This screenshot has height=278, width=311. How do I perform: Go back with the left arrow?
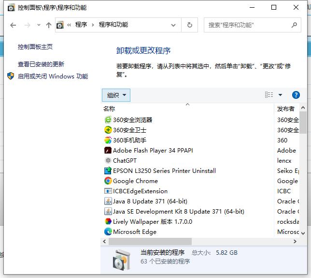coord(13,25)
